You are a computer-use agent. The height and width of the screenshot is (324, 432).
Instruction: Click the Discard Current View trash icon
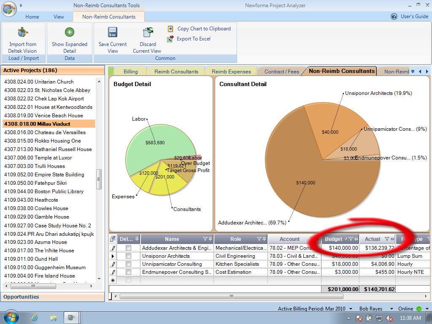[x=147, y=33]
